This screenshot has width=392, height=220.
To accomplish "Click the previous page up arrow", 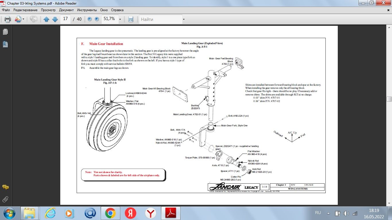I will [46, 19].
